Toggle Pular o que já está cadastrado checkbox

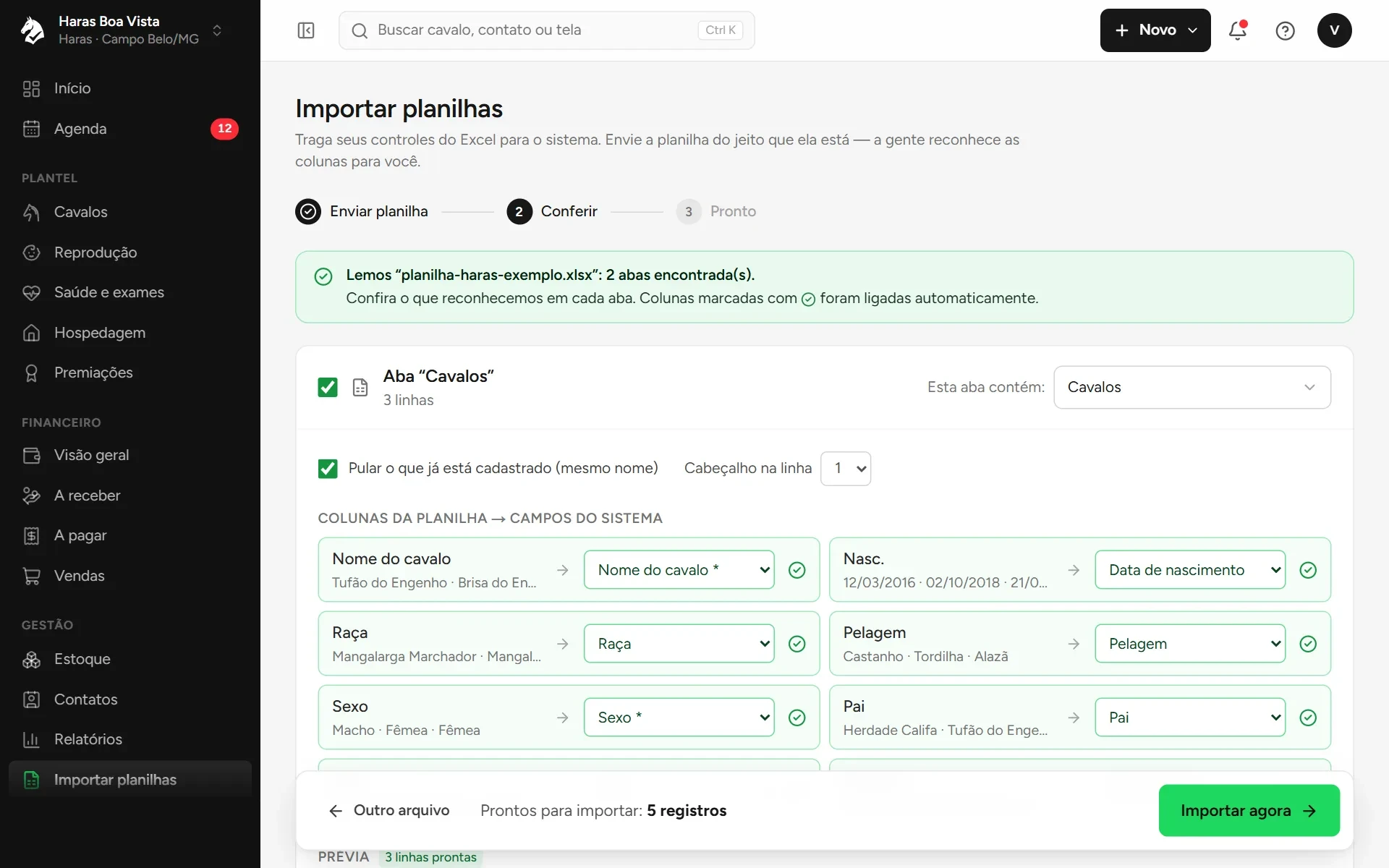coord(328,469)
